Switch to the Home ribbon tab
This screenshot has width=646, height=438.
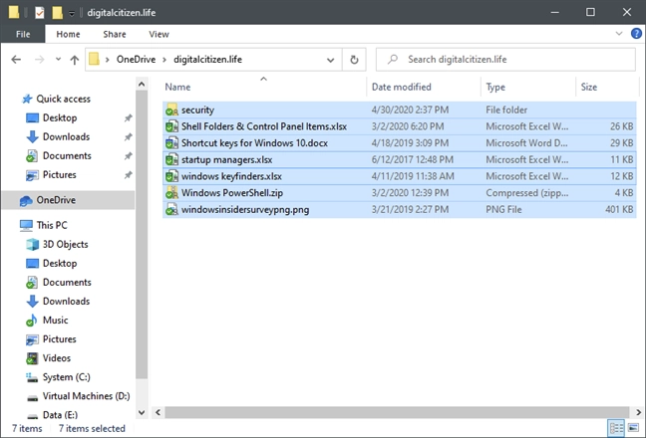pos(68,34)
